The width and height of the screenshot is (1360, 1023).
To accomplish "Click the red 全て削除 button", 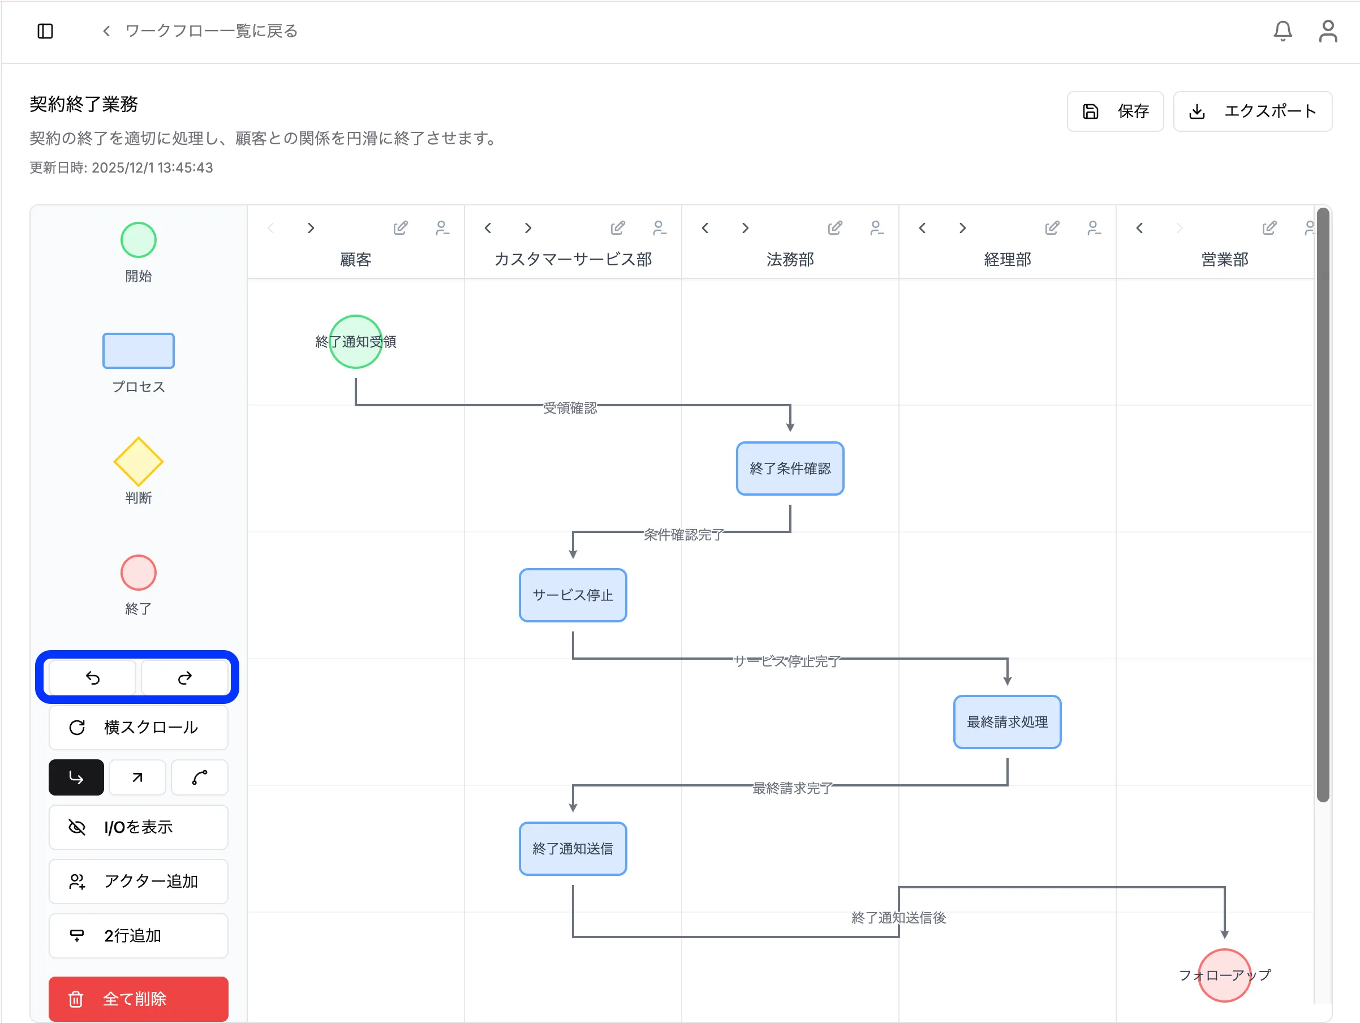I will (x=139, y=999).
